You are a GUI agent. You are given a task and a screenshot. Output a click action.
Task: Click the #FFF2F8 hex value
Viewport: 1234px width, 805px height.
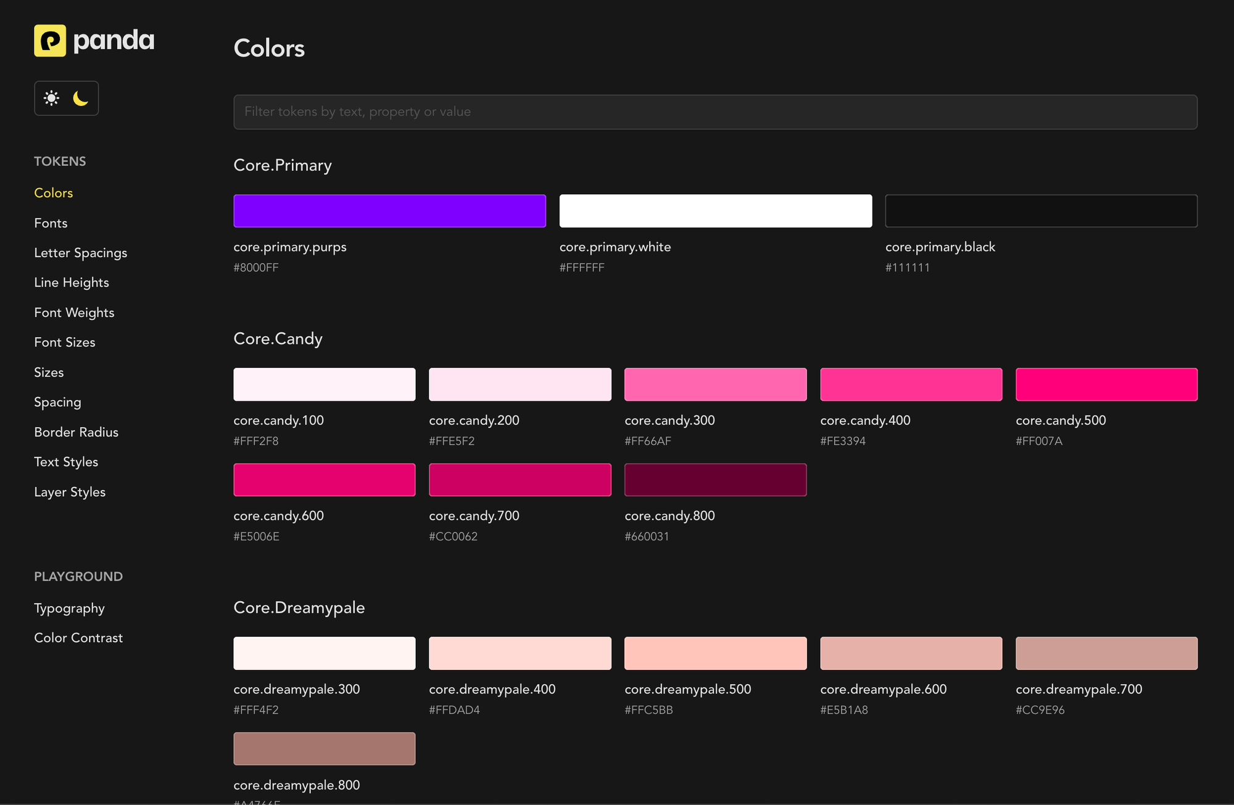tap(256, 441)
